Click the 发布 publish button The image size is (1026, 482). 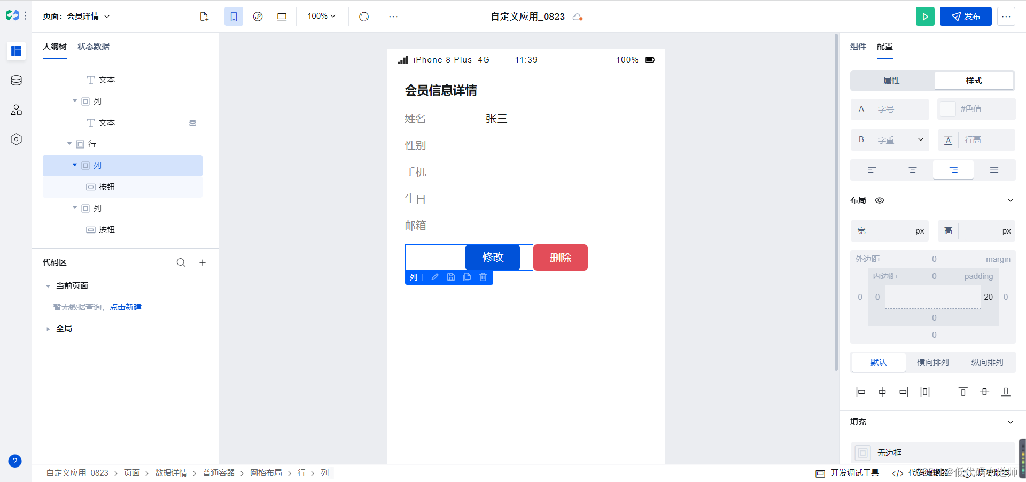pyautogui.click(x=966, y=17)
